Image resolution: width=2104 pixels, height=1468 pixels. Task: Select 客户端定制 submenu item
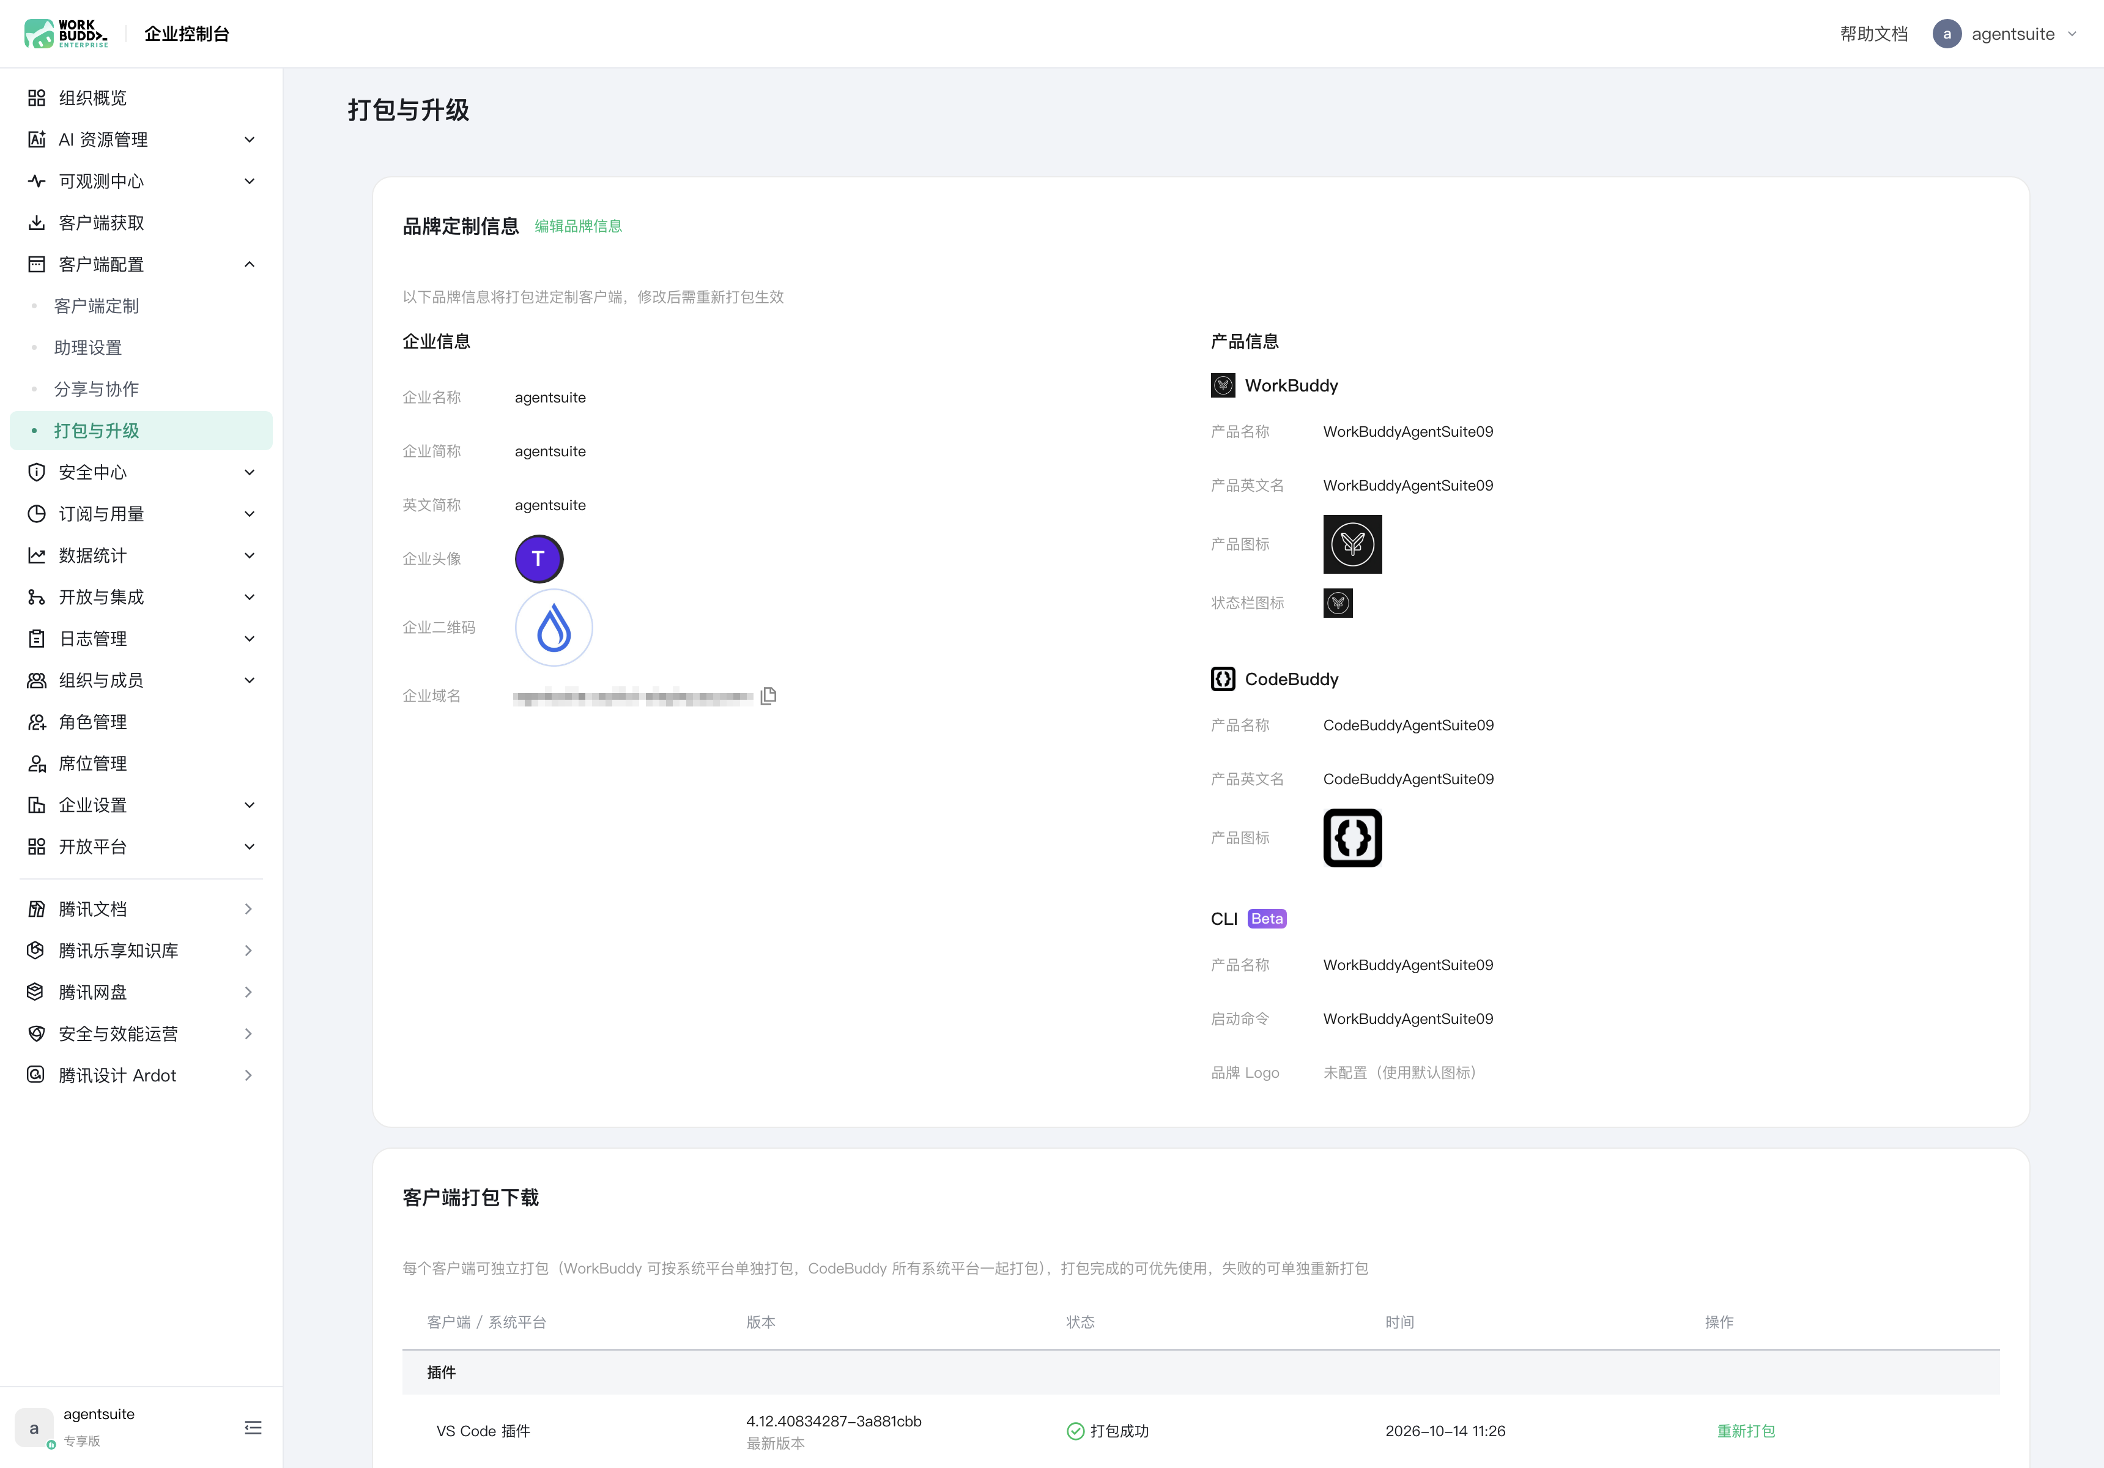point(96,306)
